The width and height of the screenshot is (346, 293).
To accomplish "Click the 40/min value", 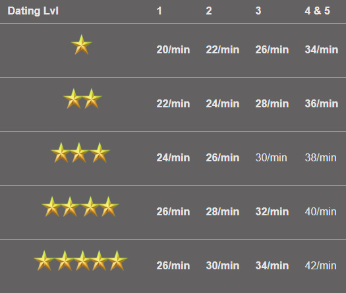I will pos(320,211).
